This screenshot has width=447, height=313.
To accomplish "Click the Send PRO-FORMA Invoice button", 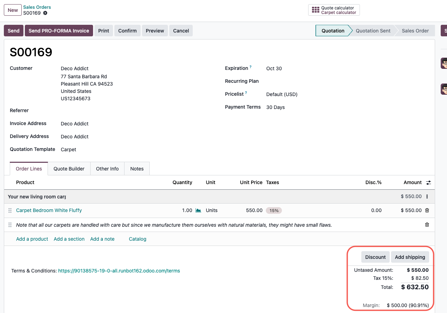I will click(59, 31).
